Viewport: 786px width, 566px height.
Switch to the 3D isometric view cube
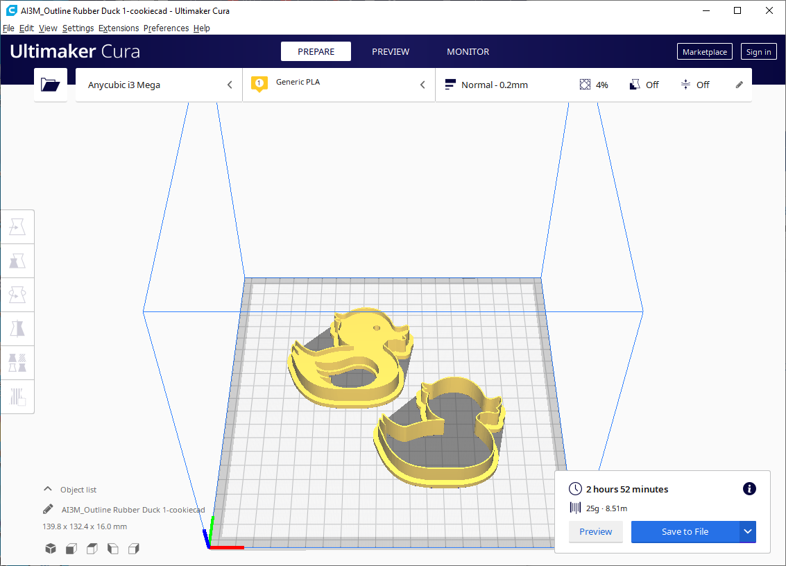point(51,549)
